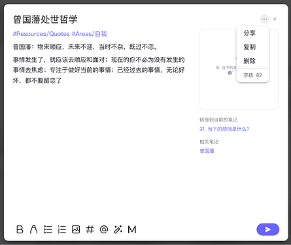The width and height of the screenshot is (291, 245).
Task: Close the note editor with the X
Action: [x=275, y=19]
